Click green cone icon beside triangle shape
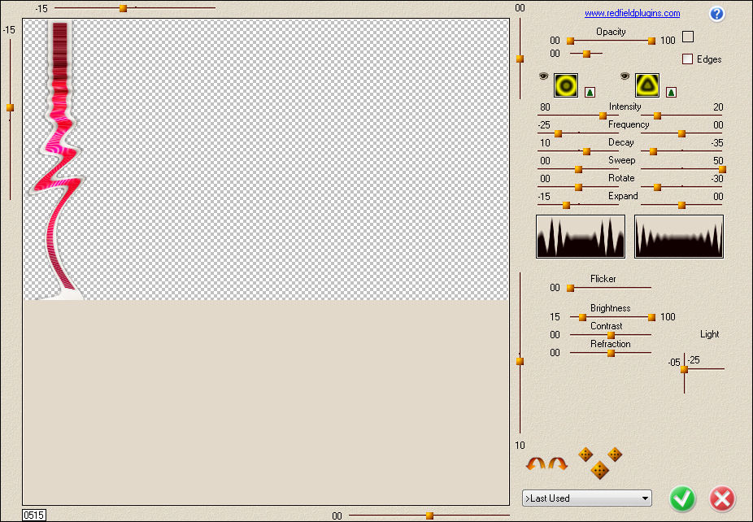The image size is (753, 522). pyautogui.click(x=671, y=92)
